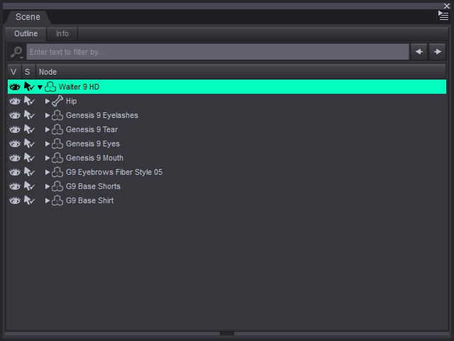The width and height of the screenshot is (454, 341).
Task: Click the next filter result arrow
Action: 438,52
